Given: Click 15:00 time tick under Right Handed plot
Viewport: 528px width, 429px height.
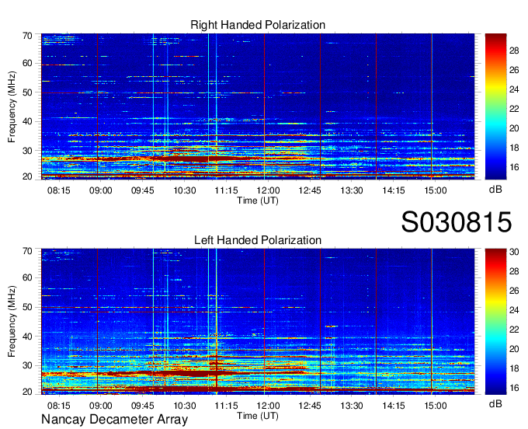Looking at the screenshot, I should pyautogui.click(x=436, y=190).
